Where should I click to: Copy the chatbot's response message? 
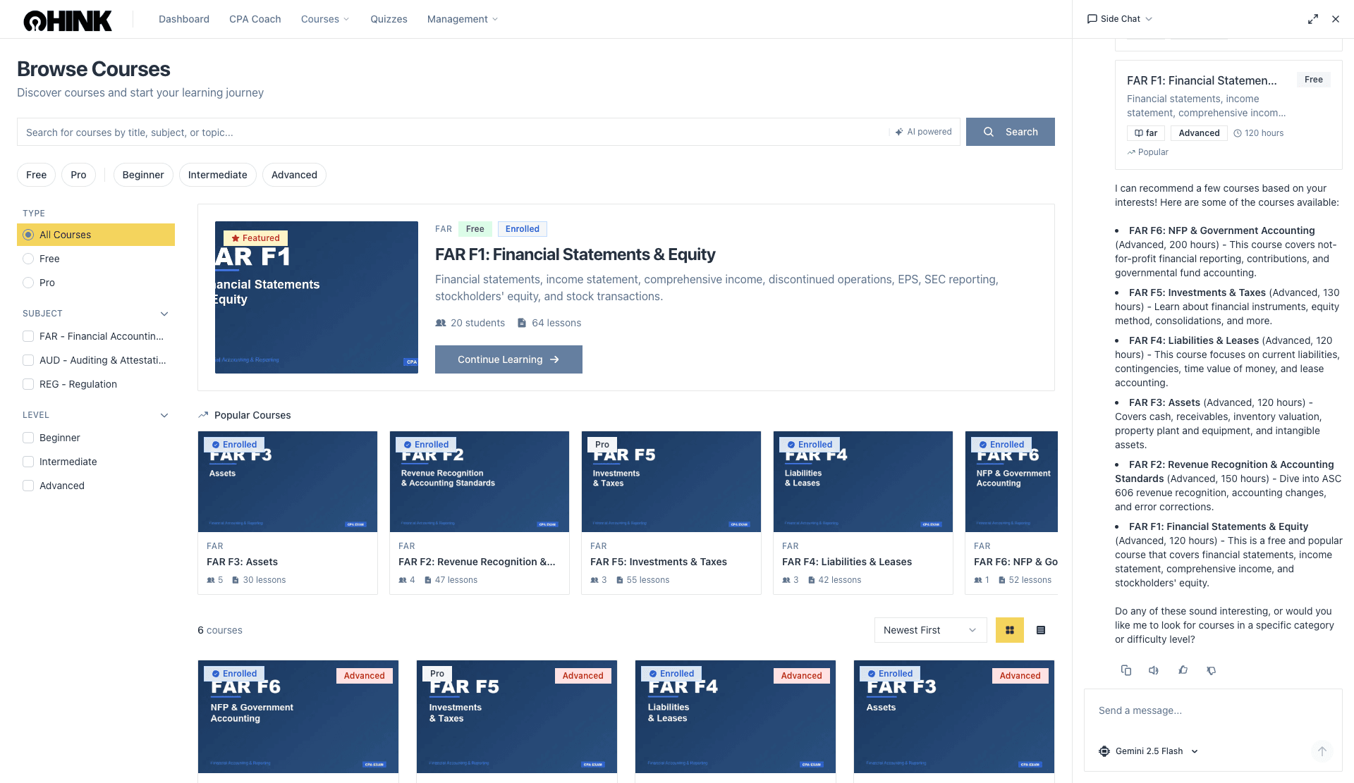1126,670
